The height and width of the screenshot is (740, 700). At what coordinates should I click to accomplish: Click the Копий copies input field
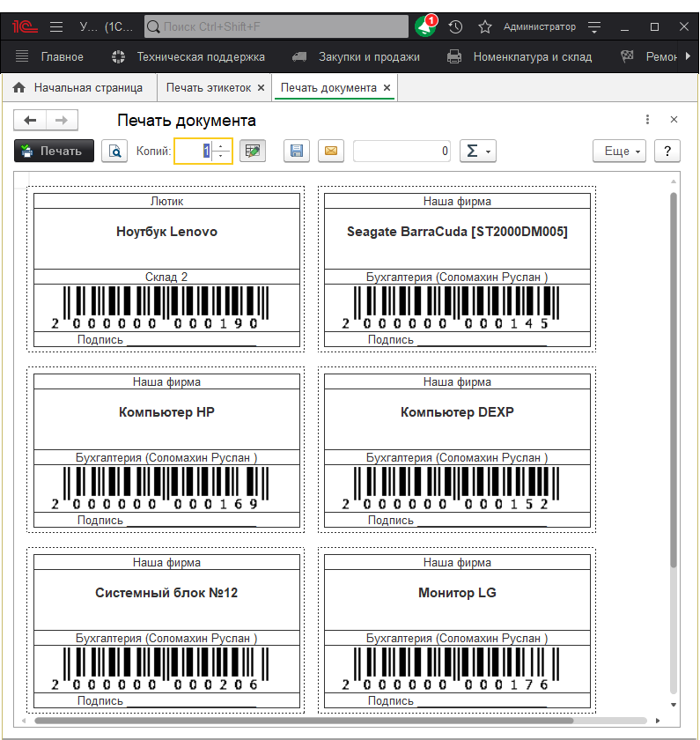[194, 151]
